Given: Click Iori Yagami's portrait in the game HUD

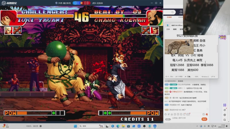Looking at the screenshot, I should pos(9,18).
